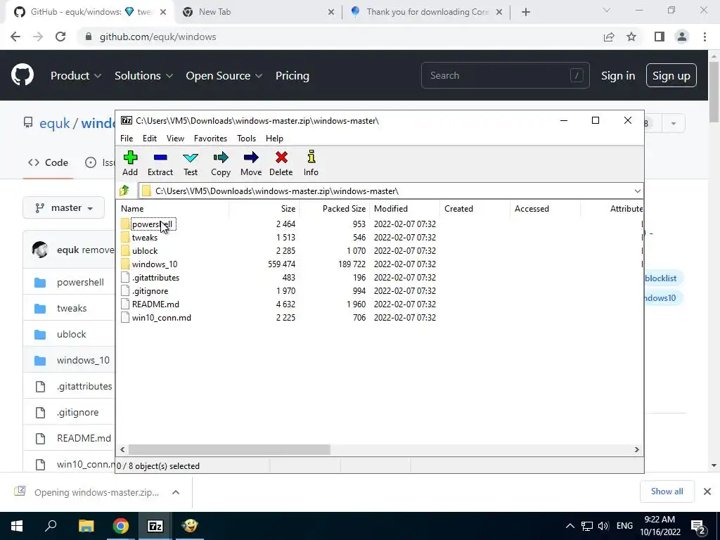Expand the Open Source menu
Screen dimensions: 720x540
[x=224, y=75]
